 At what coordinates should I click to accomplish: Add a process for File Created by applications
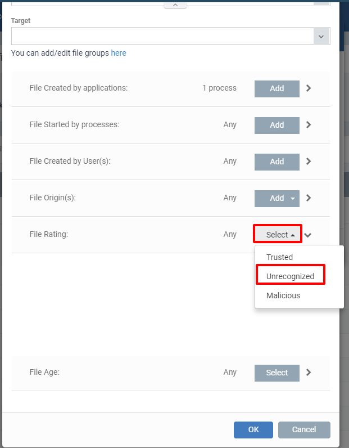pyautogui.click(x=277, y=88)
